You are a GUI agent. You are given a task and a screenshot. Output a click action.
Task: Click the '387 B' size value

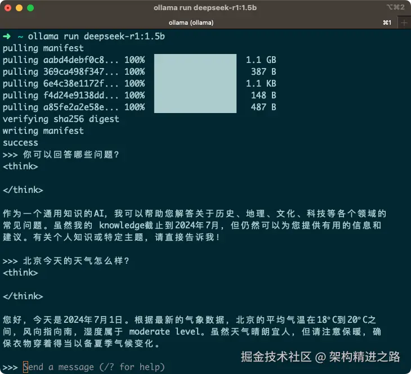pyautogui.click(x=263, y=71)
